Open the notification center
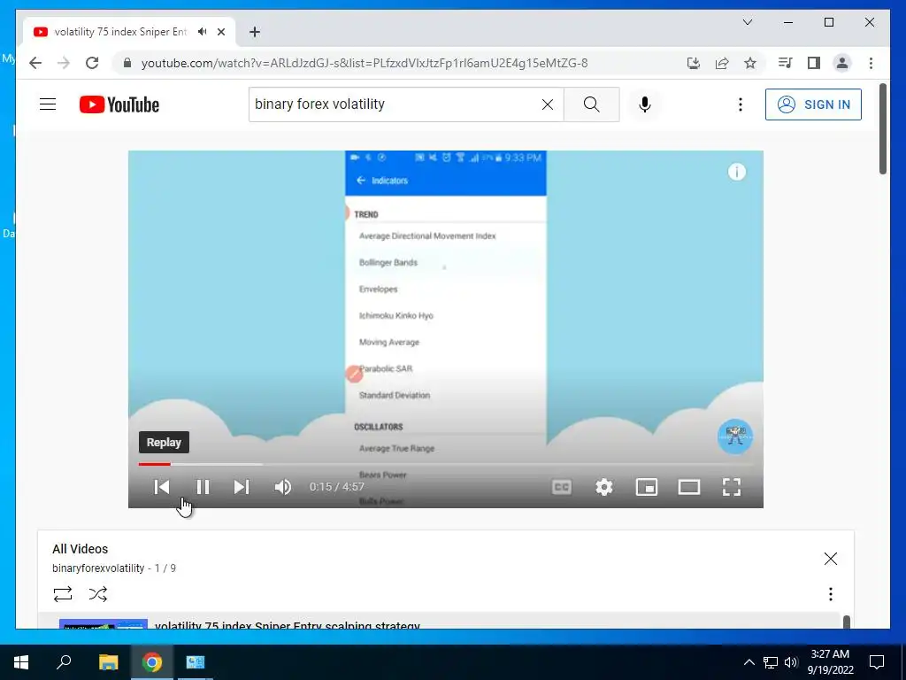 click(x=877, y=662)
